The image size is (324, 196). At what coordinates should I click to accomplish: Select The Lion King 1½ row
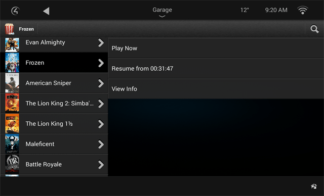click(x=54, y=123)
